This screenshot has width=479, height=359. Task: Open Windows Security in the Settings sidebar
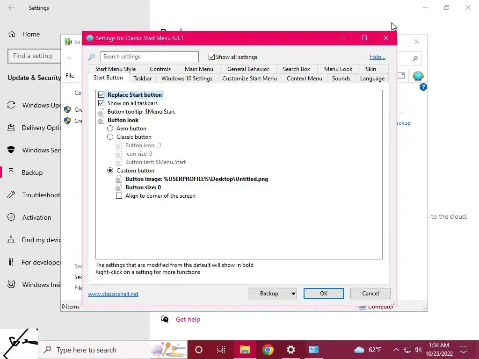click(x=34, y=150)
